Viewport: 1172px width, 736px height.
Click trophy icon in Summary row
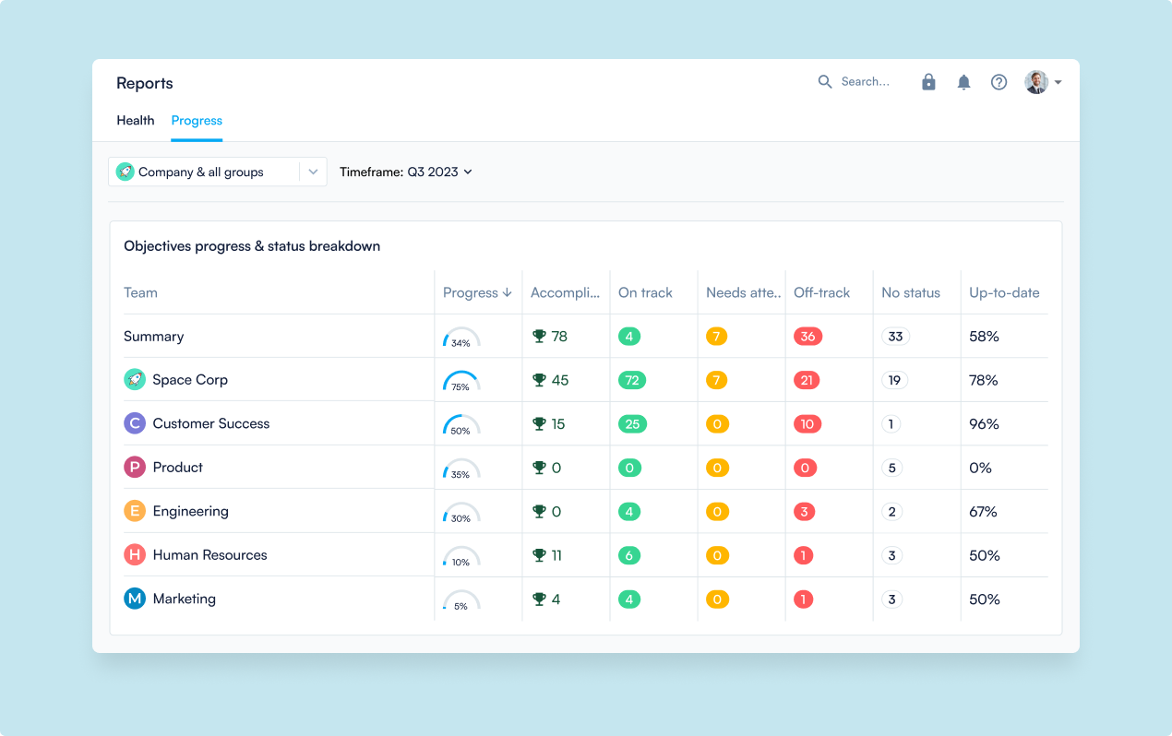[540, 337]
